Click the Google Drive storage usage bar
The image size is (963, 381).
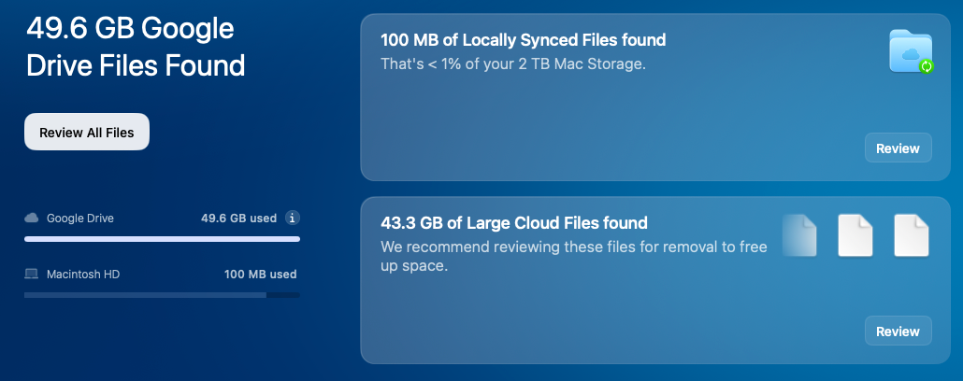pyautogui.click(x=162, y=239)
